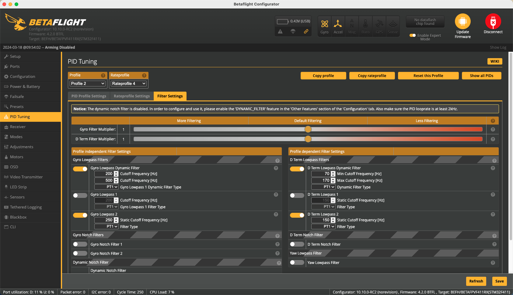Open help for Rateprofile selector

point(144,76)
